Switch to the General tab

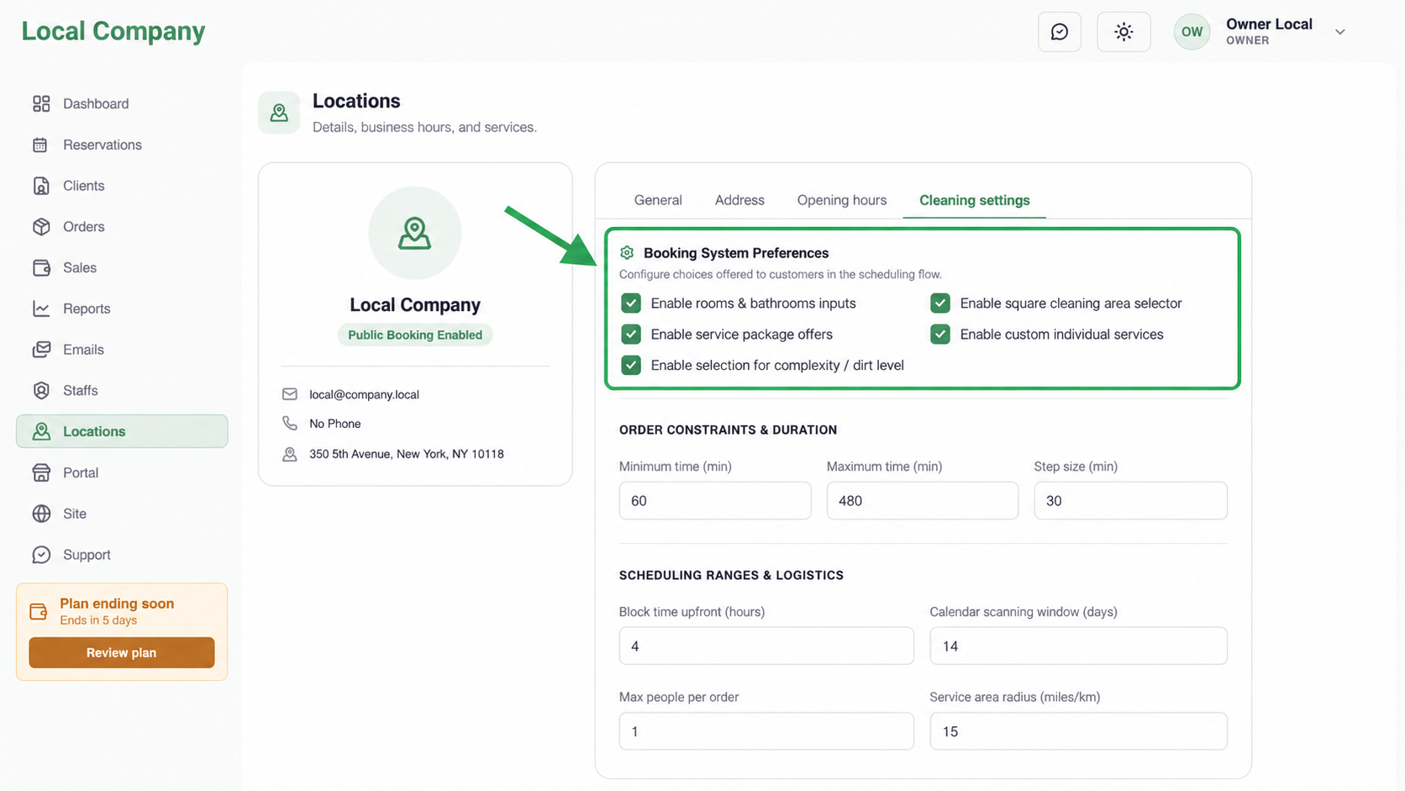click(658, 200)
